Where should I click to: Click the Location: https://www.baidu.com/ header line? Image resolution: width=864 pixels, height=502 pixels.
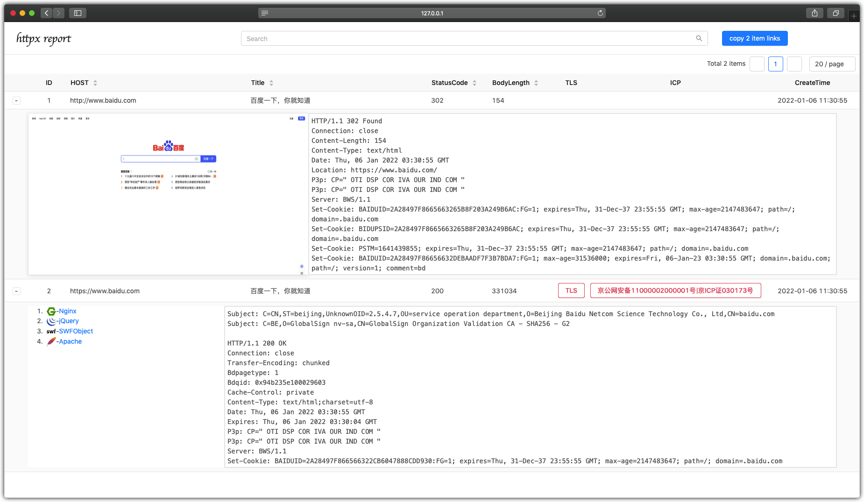[374, 170]
